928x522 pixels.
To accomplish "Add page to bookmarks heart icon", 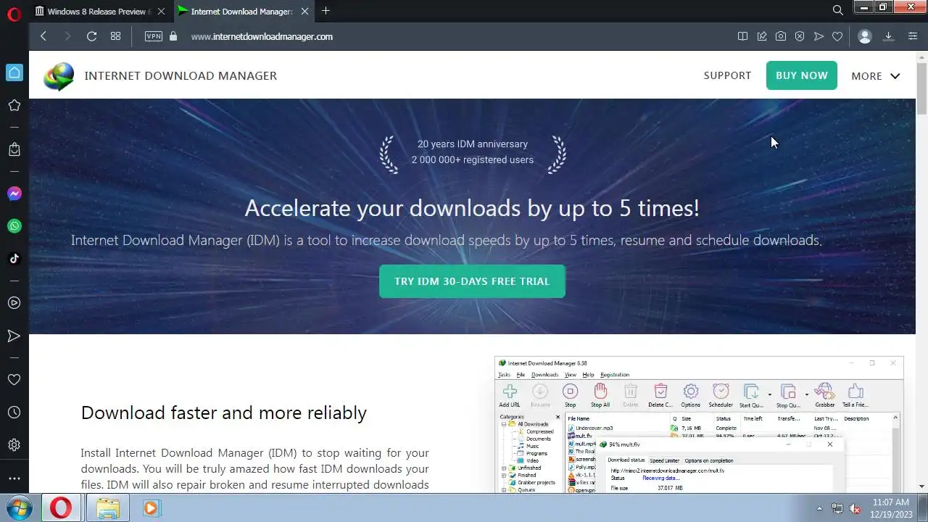I will pos(837,36).
